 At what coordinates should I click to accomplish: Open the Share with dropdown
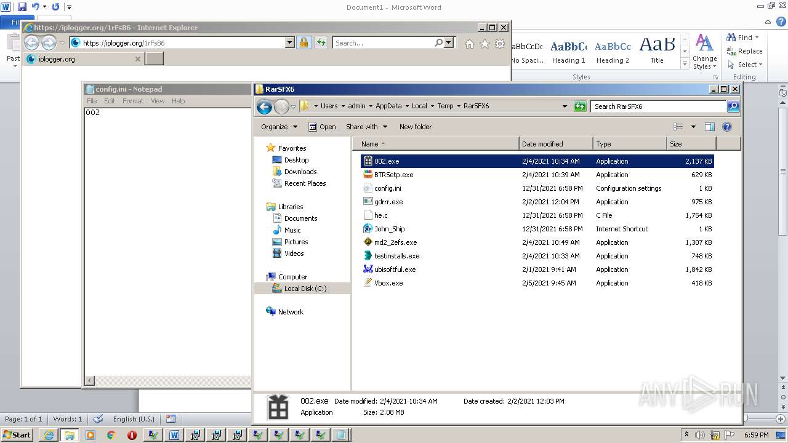(366, 127)
